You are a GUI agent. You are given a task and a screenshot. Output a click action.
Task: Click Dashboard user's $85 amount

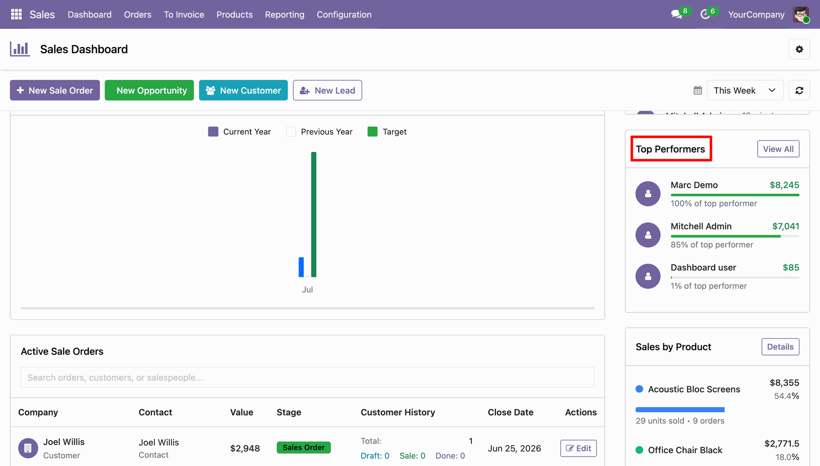point(791,268)
